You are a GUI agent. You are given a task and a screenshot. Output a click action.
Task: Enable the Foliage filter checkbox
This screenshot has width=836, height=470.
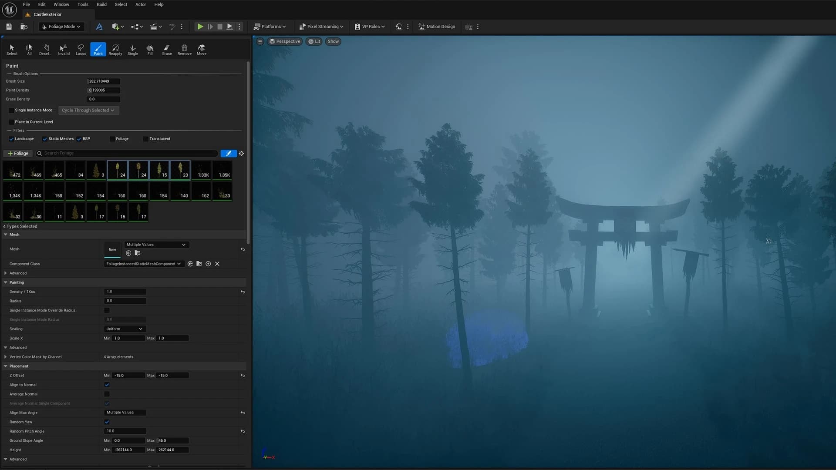click(112, 139)
